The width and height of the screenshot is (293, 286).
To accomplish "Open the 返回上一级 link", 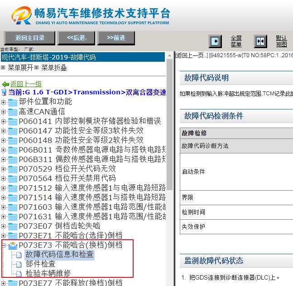I will point(26,84).
